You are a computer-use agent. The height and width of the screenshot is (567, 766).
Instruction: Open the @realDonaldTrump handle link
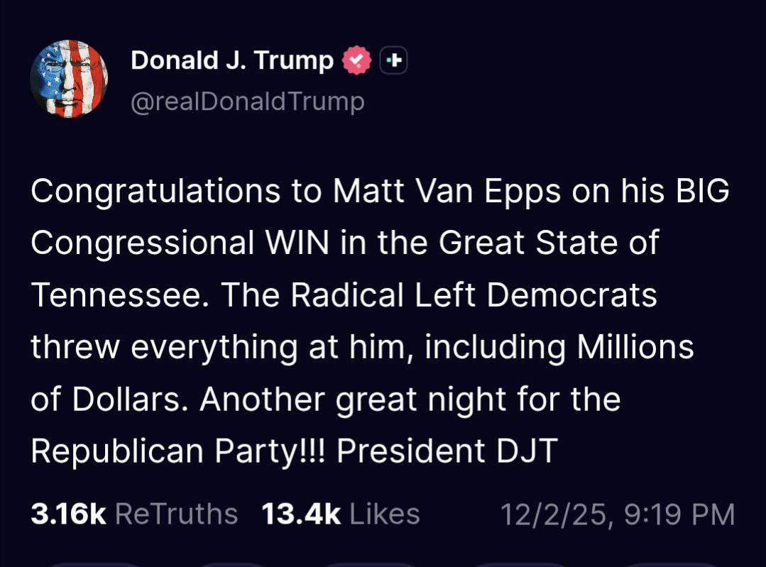[248, 101]
